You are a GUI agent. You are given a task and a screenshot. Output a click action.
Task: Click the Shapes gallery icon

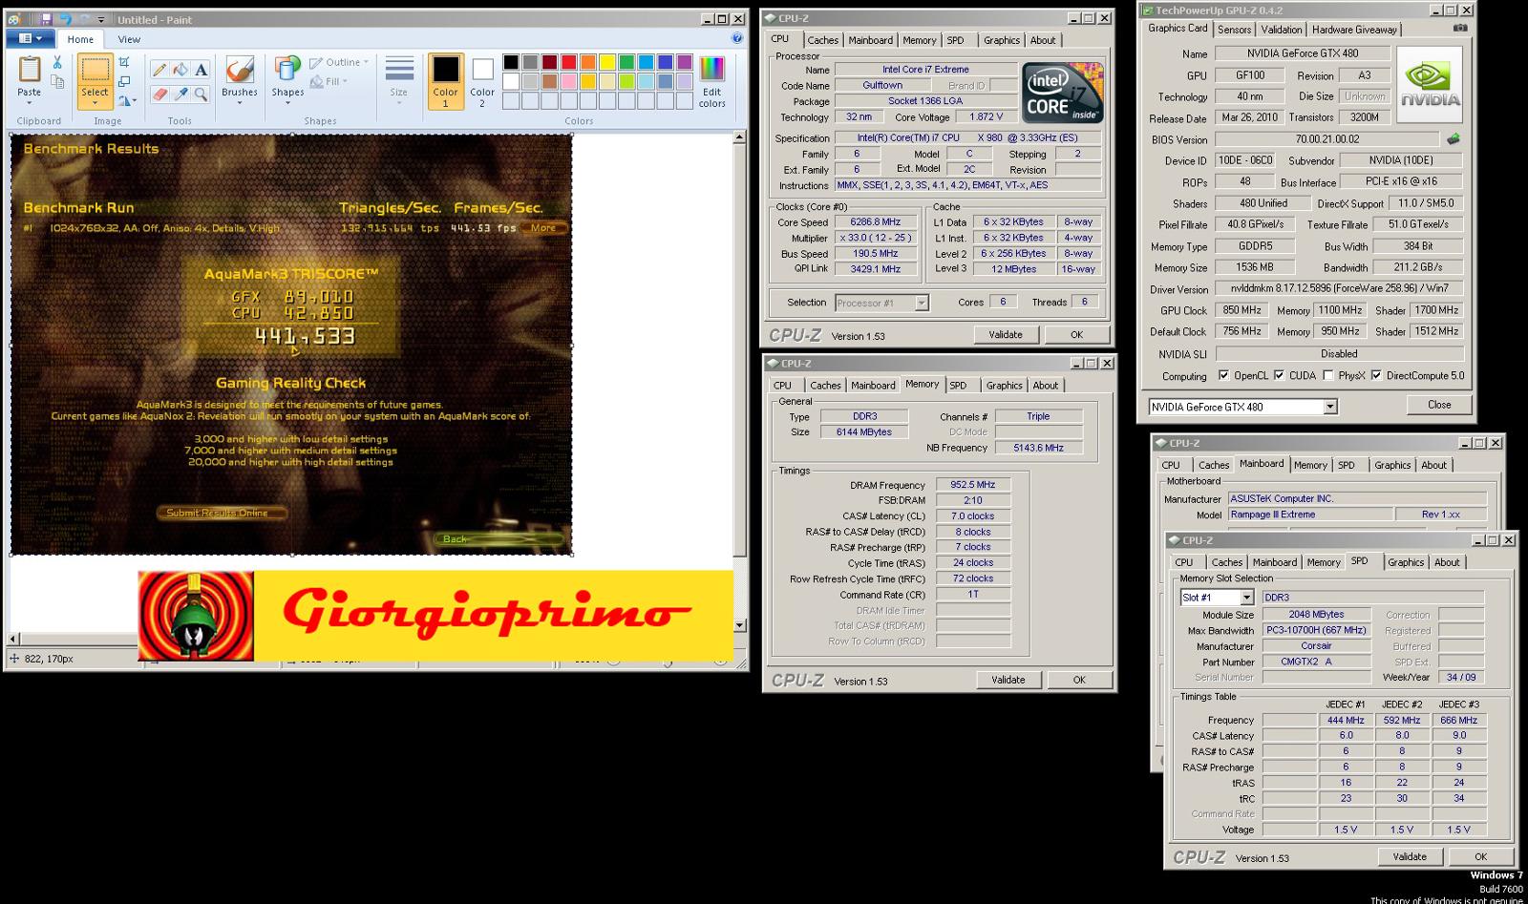287,70
